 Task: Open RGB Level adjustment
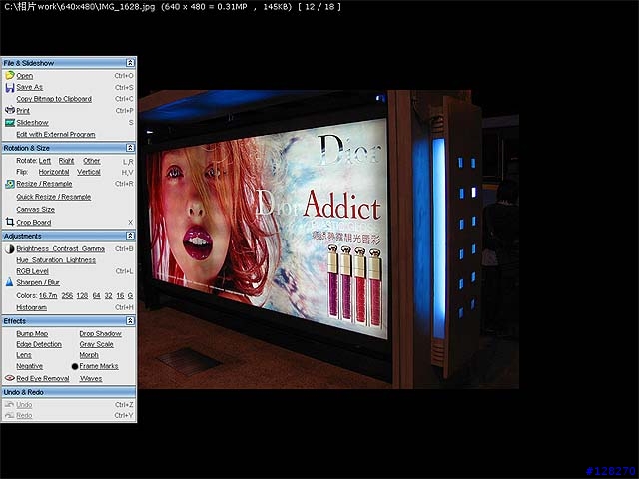pos(32,271)
